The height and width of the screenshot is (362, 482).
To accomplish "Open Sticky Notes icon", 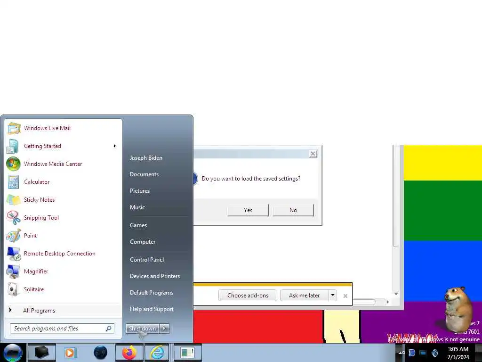I will coord(14,200).
